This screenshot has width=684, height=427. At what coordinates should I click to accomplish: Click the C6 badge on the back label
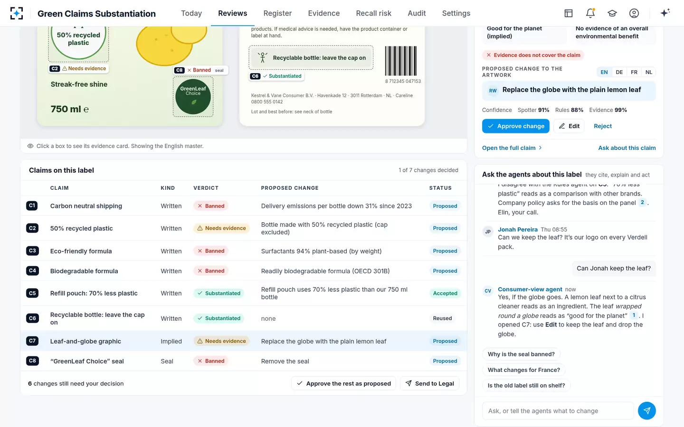coord(255,76)
